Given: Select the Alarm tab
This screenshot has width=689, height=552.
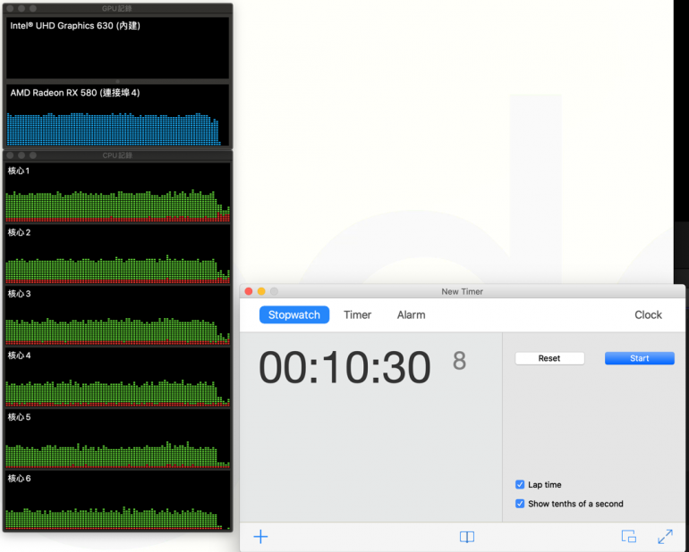Looking at the screenshot, I should point(411,315).
